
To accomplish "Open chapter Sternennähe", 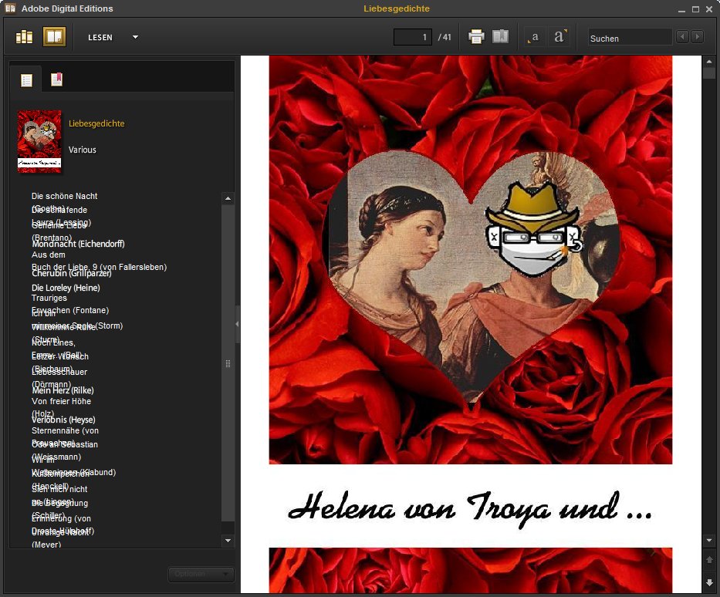I will pyautogui.click(x=65, y=430).
